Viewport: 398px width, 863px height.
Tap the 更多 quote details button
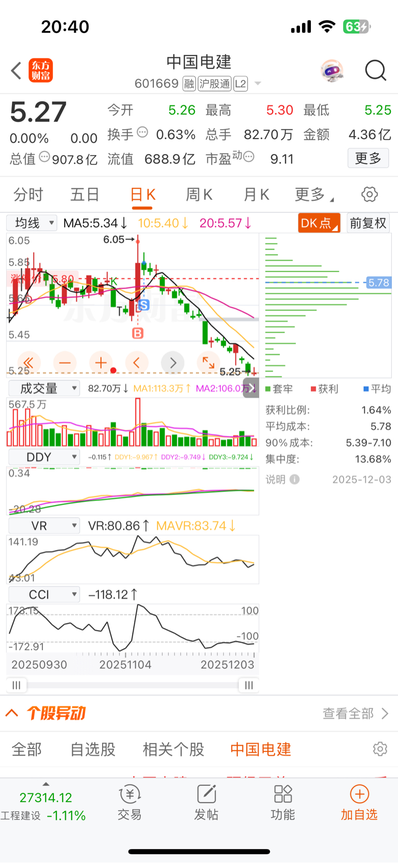368,158
